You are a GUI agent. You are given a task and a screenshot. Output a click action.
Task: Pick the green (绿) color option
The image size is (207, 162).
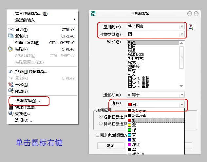pos(156,130)
